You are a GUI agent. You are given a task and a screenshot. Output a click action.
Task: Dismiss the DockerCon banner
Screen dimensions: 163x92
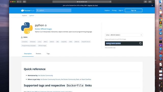point(152,5)
